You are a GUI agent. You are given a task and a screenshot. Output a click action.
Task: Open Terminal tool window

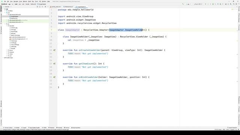59,127
